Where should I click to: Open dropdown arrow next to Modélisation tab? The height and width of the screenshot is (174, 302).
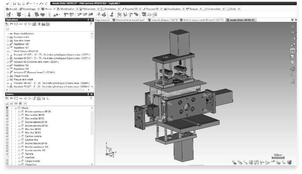(x=77, y=9)
